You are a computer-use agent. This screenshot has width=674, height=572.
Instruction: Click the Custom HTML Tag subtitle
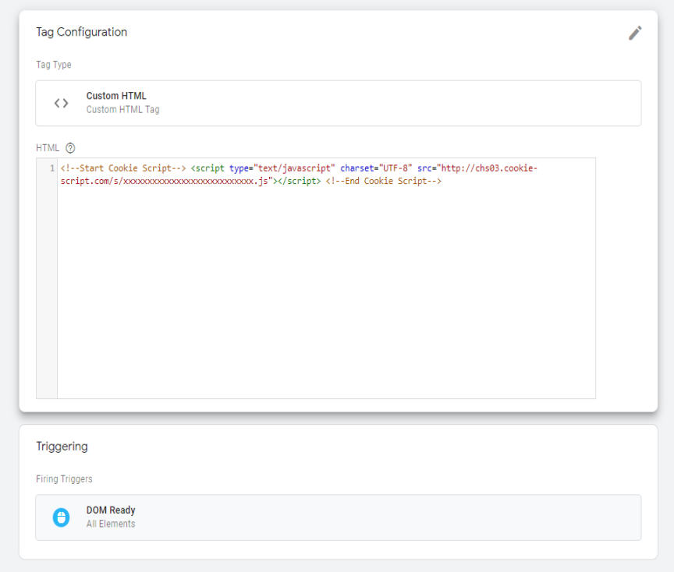123,110
